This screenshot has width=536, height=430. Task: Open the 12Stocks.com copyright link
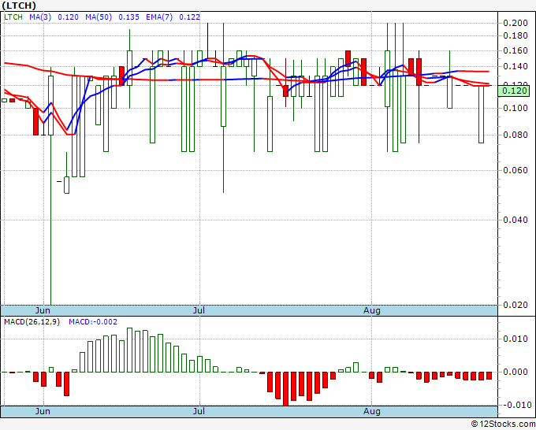click(x=503, y=424)
